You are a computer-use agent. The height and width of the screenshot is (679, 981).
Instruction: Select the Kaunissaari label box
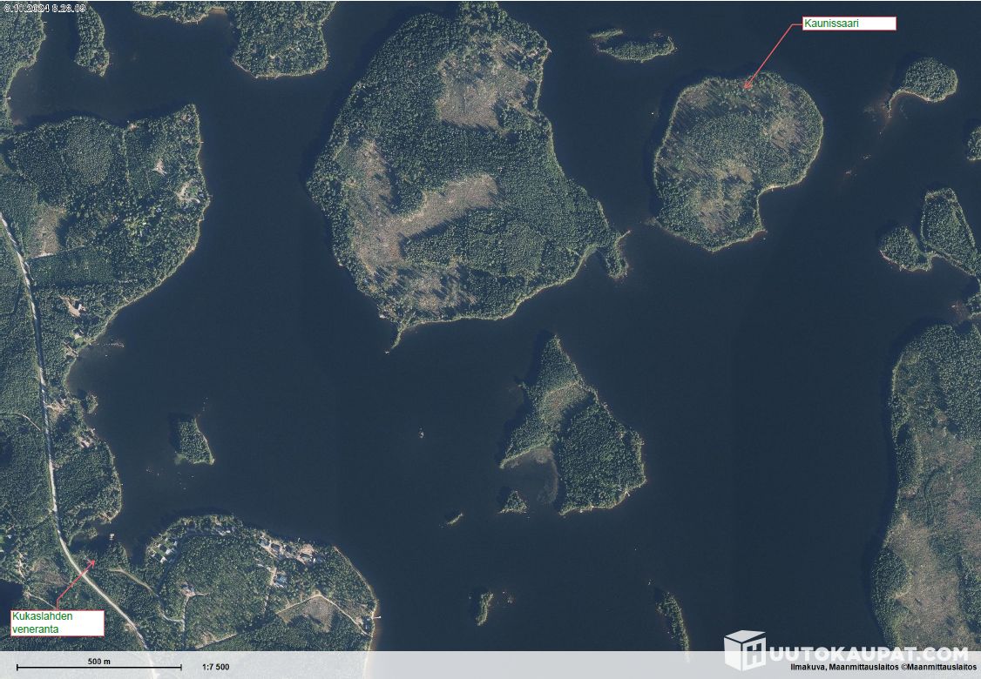click(x=848, y=24)
